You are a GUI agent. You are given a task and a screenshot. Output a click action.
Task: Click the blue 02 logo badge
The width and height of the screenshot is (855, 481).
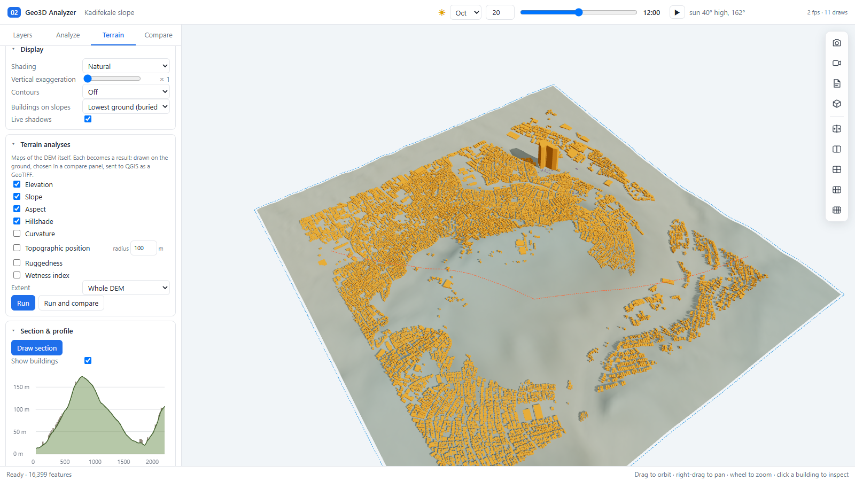click(14, 12)
